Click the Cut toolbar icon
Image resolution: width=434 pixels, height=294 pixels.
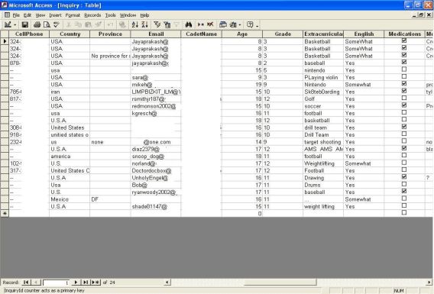69,25
